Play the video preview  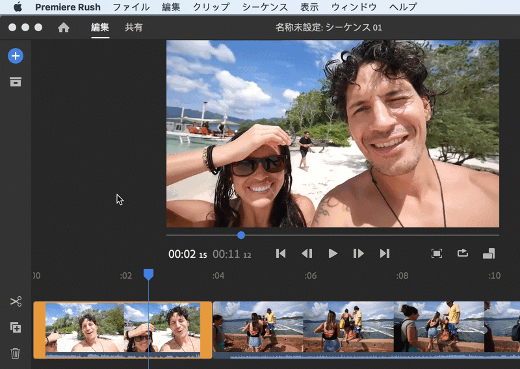(x=333, y=253)
